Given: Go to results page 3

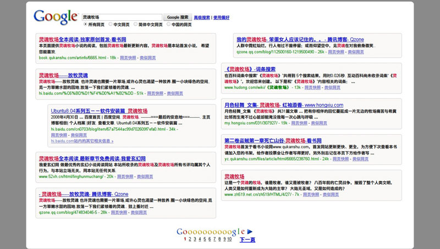Looking at the screenshot, I should (x=195, y=239).
